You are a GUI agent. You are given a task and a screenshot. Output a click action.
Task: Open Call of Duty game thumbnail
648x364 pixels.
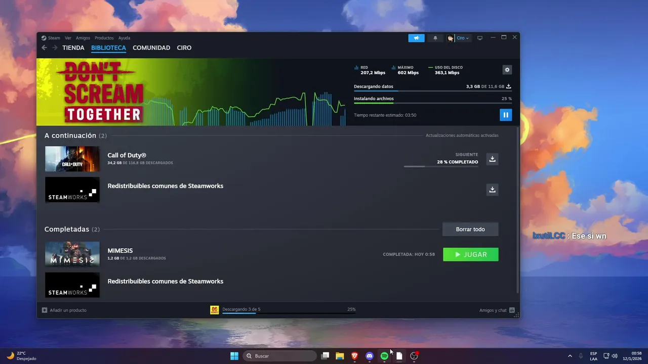point(72,159)
